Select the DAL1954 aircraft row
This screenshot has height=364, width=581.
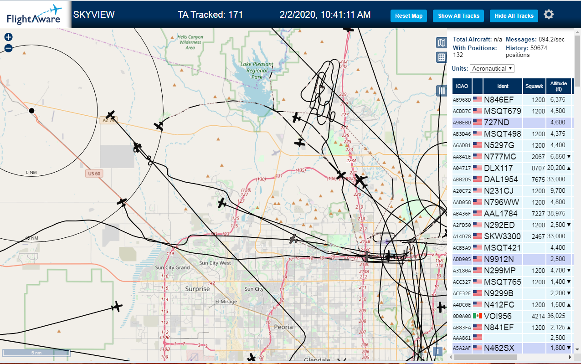[513, 179]
